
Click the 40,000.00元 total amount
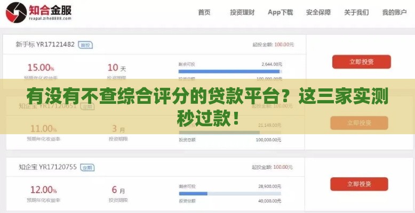tap(270, 201)
